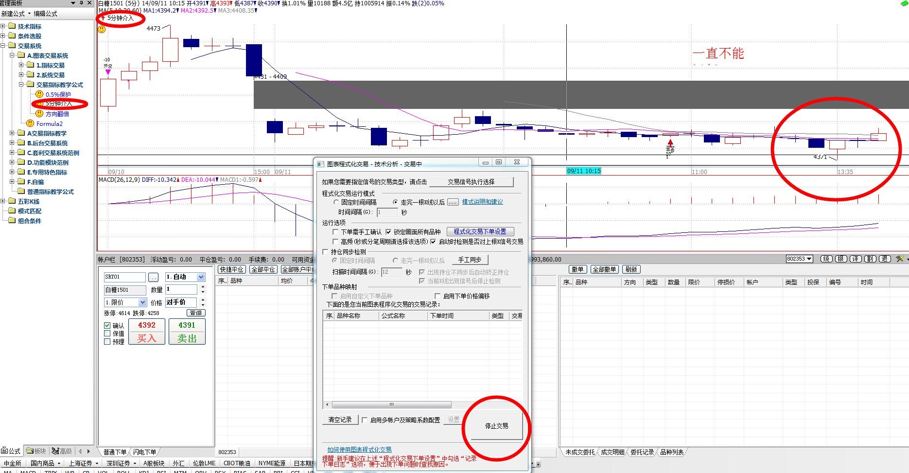Viewport: 909px width, 473px height.
Task: Toggle the 保值 checkbox in order panel
Action: pyautogui.click(x=107, y=333)
